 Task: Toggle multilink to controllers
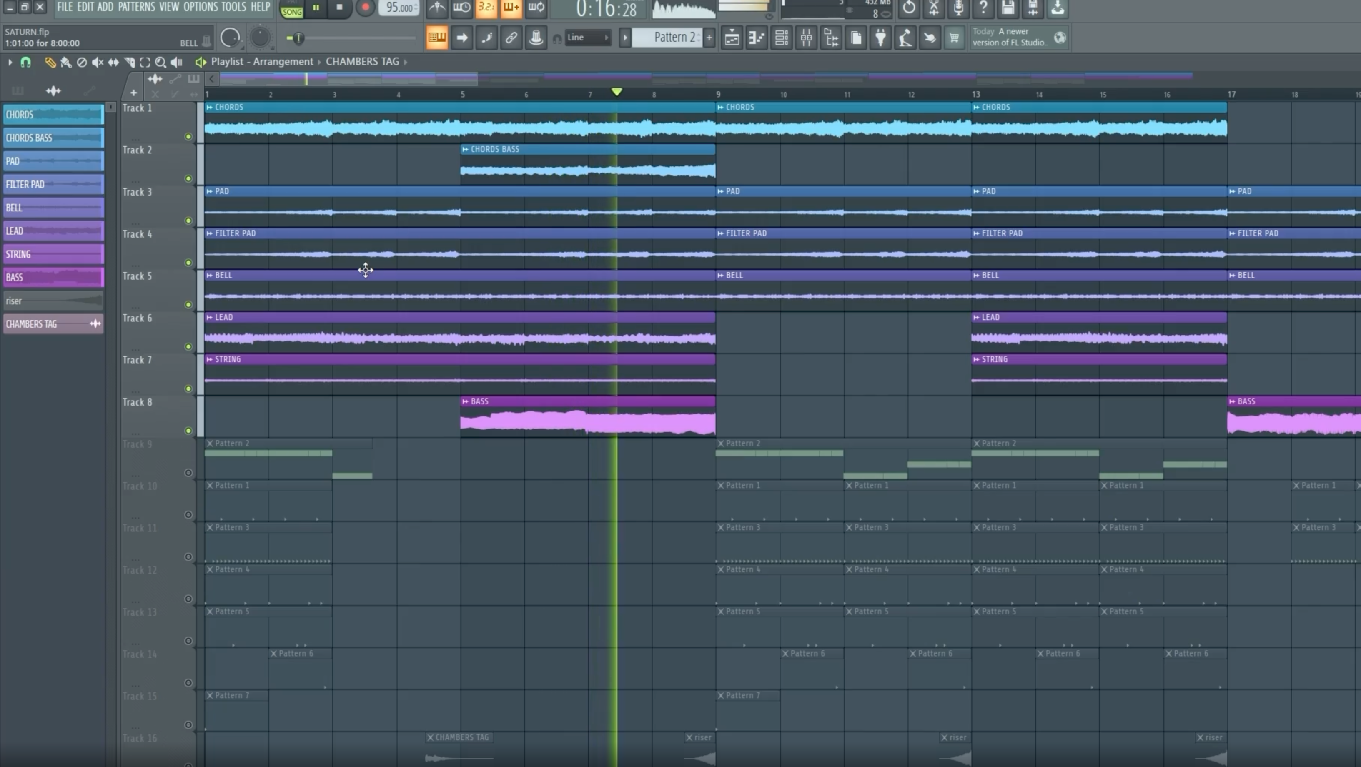[536, 38]
